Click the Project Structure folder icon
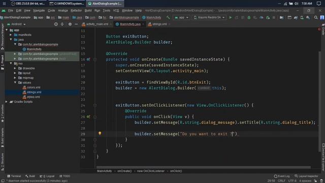This screenshot has width=325, height=183. 281,18
